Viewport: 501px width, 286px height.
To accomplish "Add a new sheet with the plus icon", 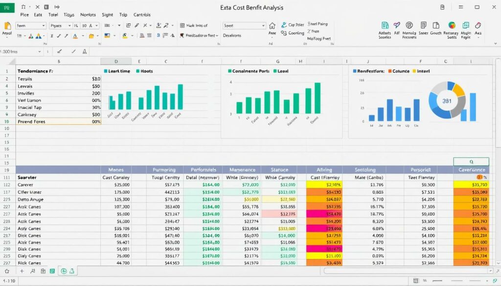I will (x=22, y=271).
